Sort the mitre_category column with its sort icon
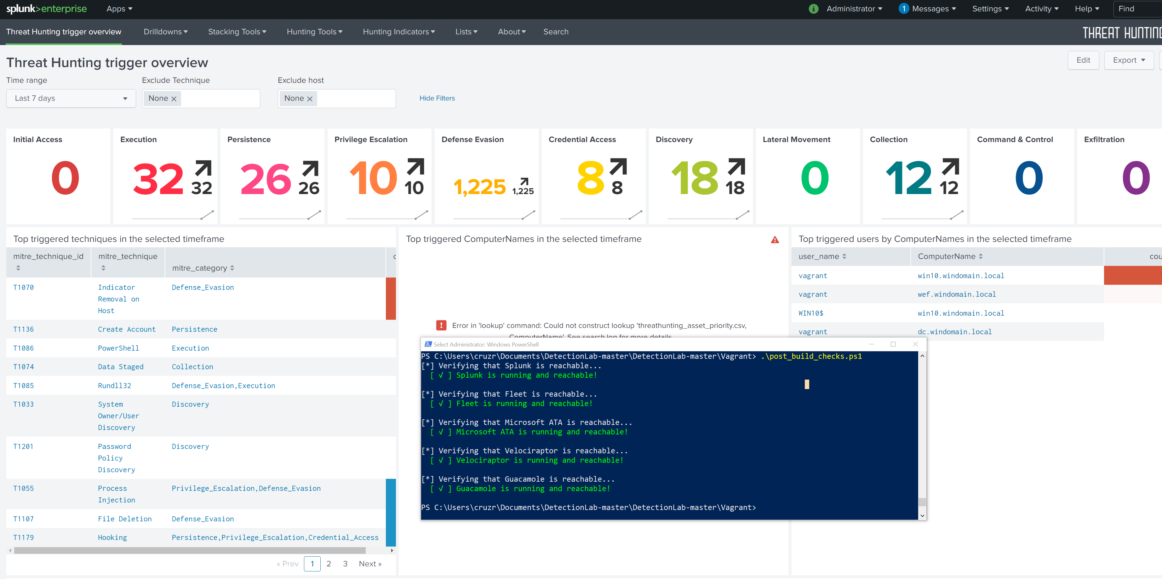 click(x=233, y=268)
